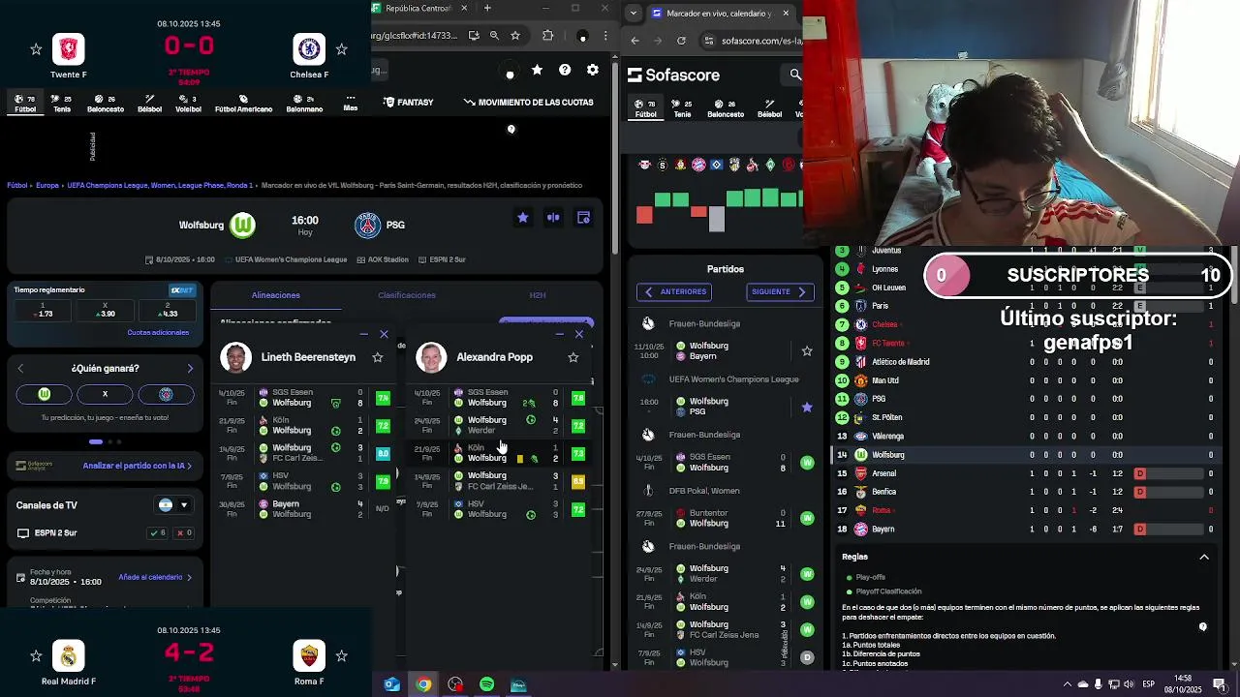Open MOVIMIENTO DE LAS CUOTAS menu item

528,102
